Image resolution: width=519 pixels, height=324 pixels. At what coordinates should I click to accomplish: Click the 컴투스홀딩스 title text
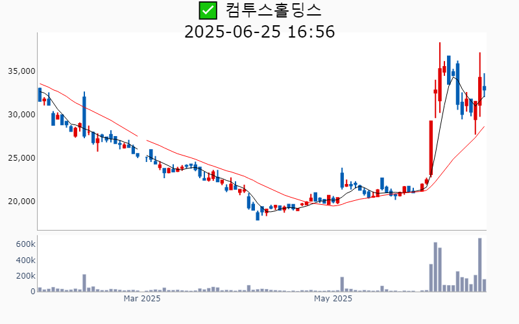273,10
